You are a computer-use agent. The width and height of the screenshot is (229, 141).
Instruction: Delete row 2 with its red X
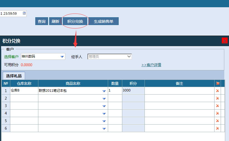click(217, 98)
